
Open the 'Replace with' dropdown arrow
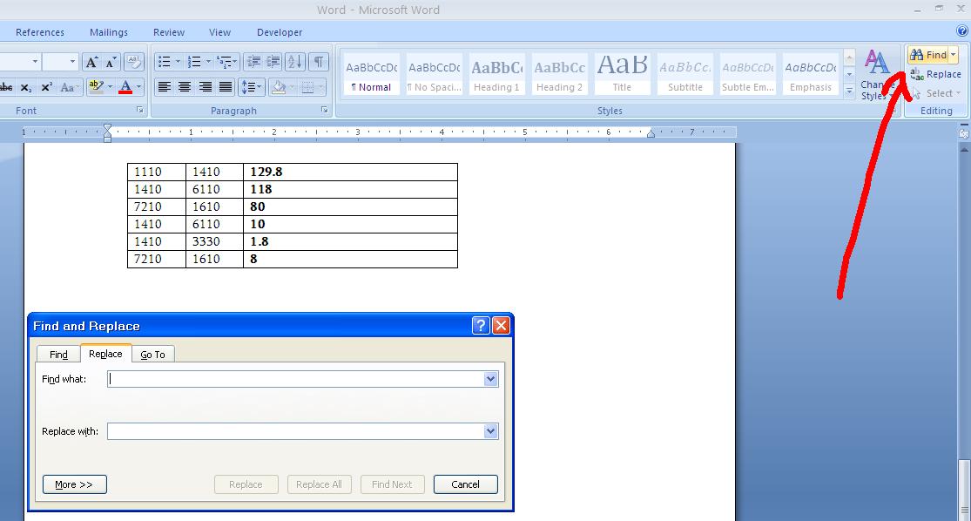tap(490, 431)
